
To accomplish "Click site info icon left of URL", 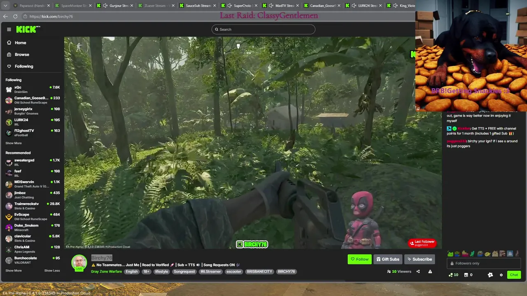I will pos(25,16).
